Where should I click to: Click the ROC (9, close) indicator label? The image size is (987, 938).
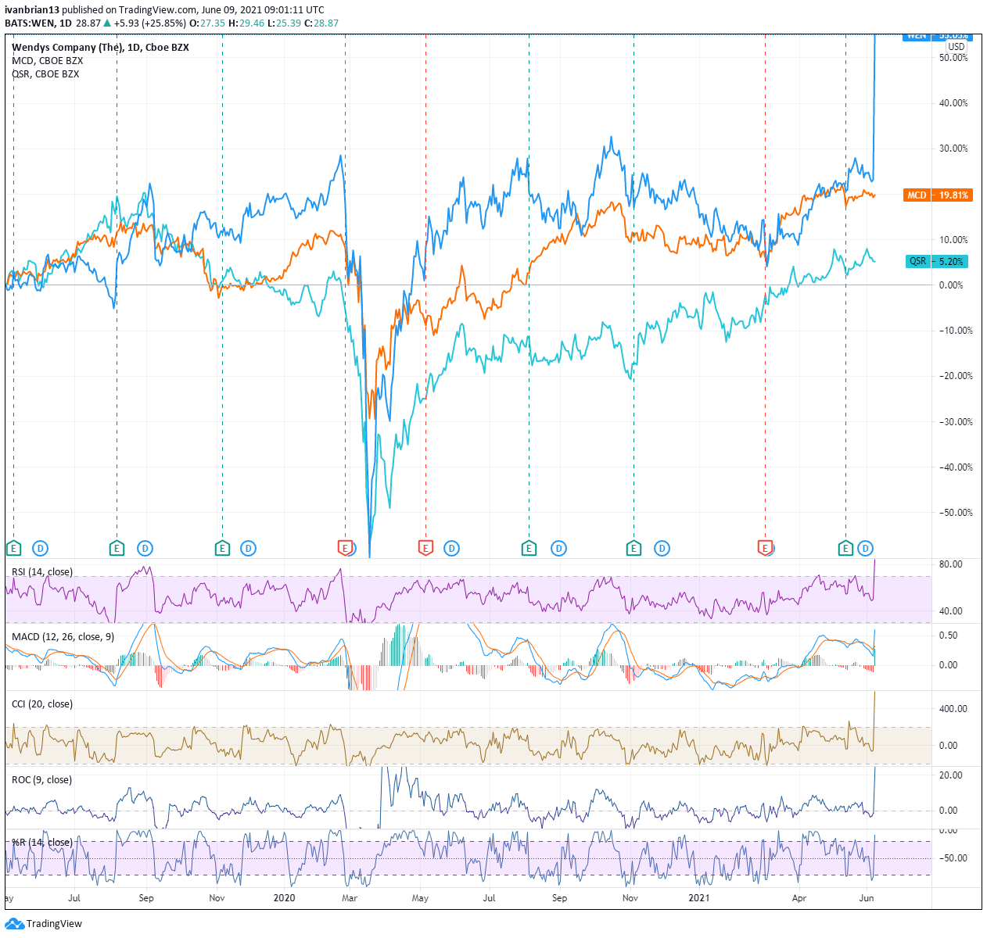(x=41, y=780)
